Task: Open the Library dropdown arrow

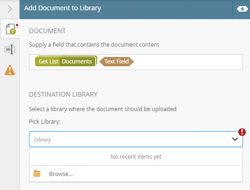Action: tap(235, 139)
